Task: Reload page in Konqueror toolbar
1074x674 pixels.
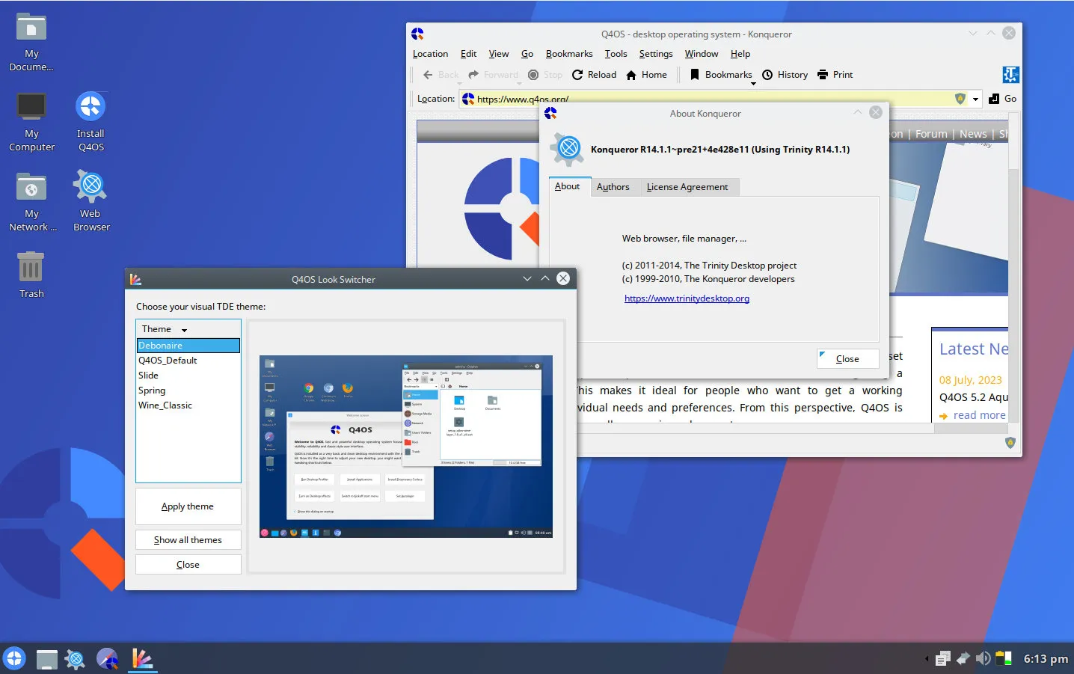Action: click(x=594, y=75)
